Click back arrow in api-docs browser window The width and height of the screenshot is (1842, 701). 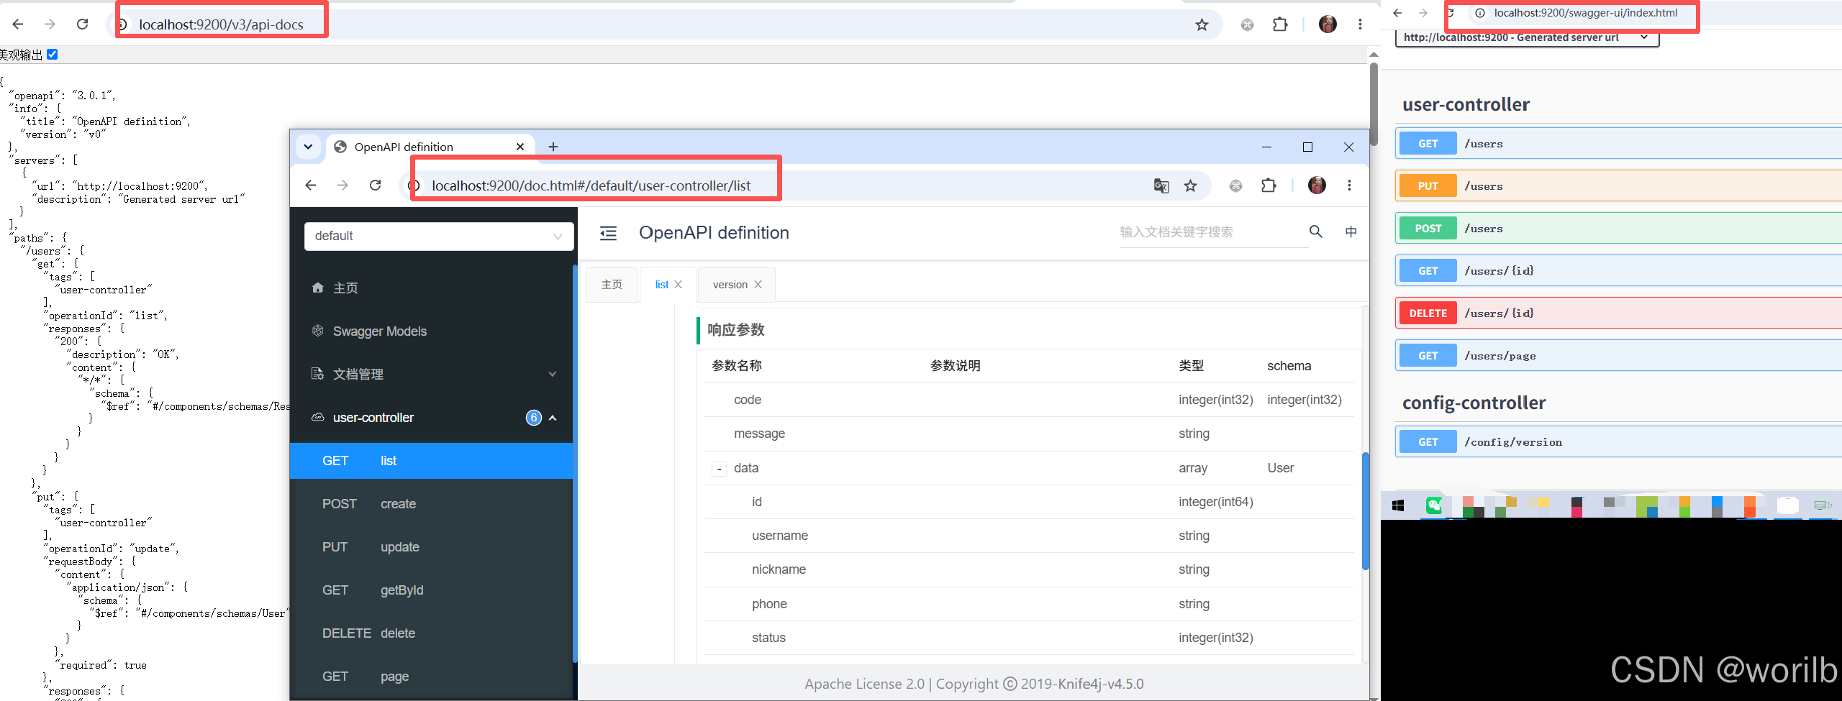(x=18, y=24)
